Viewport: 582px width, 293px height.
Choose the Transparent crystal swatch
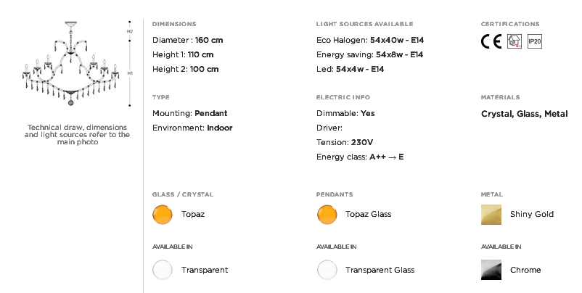click(163, 270)
